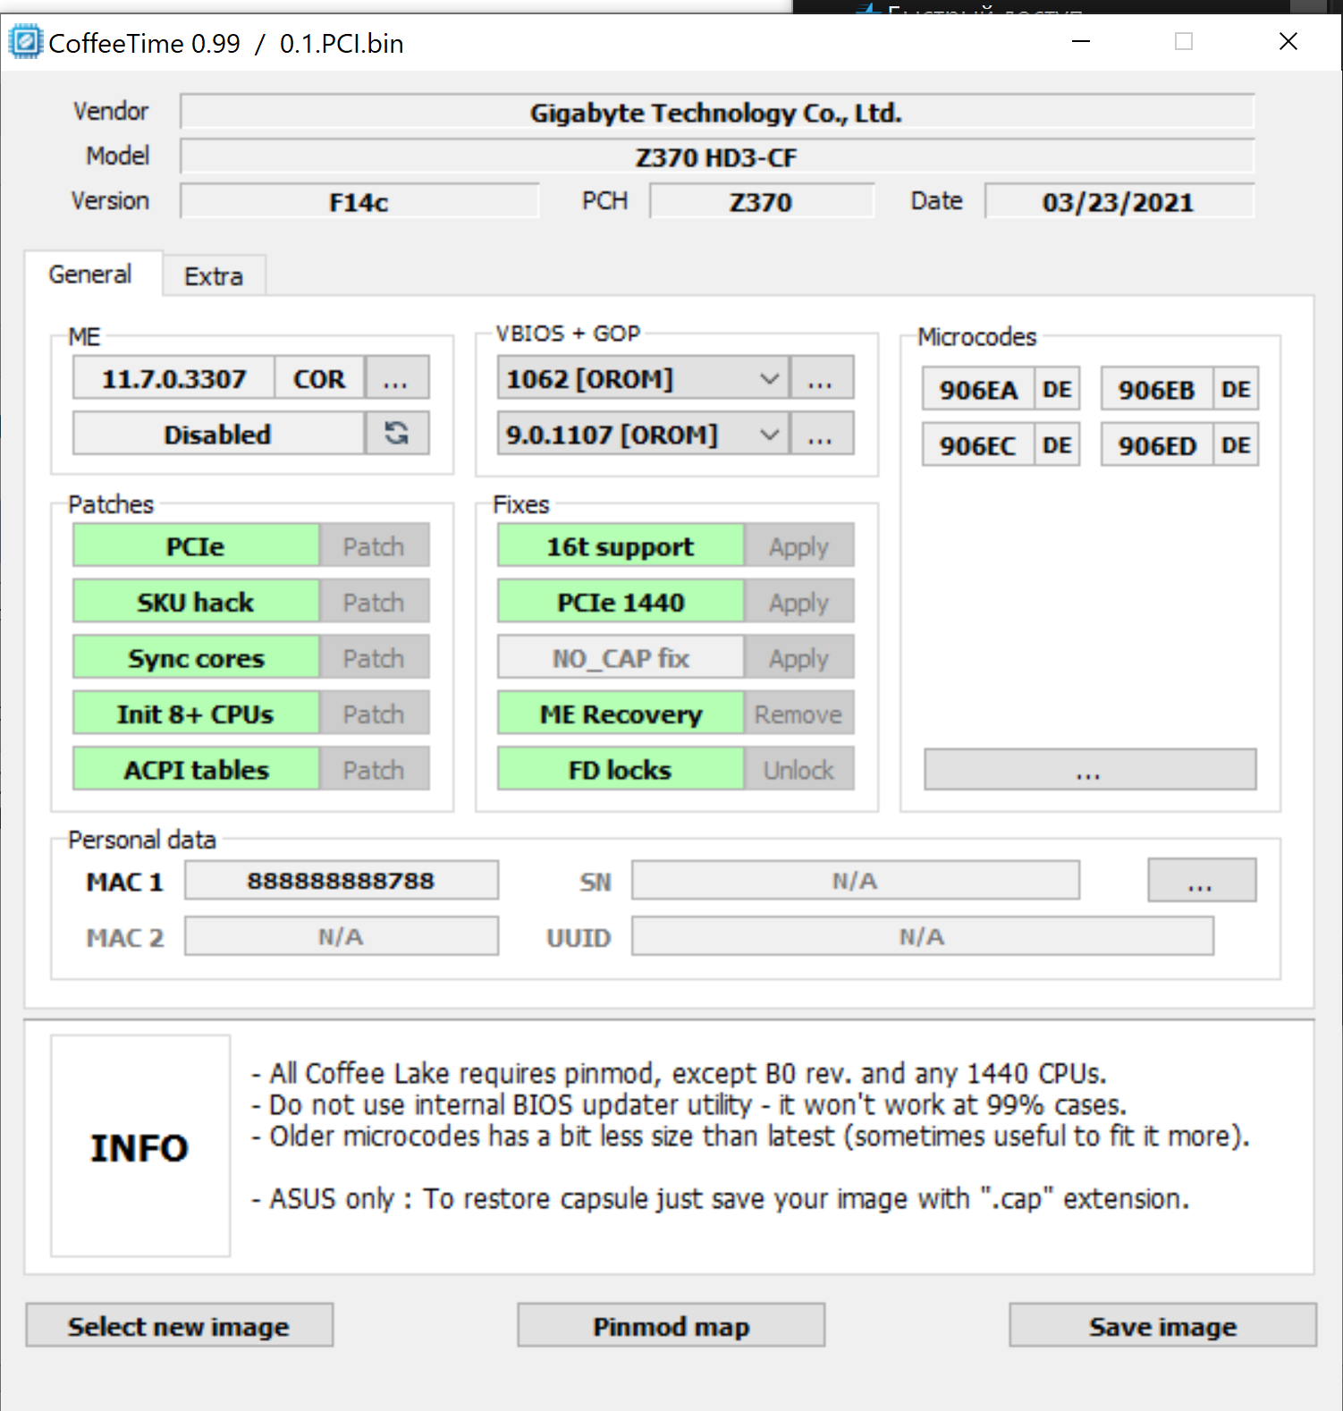Click the NO_CAP fix button
The height and width of the screenshot is (1411, 1343).
click(621, 657)
